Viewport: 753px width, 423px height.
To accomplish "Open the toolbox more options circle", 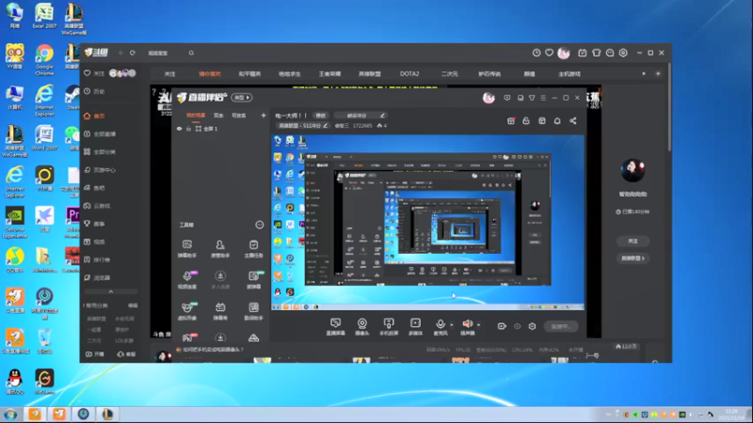I will point(260,225).
